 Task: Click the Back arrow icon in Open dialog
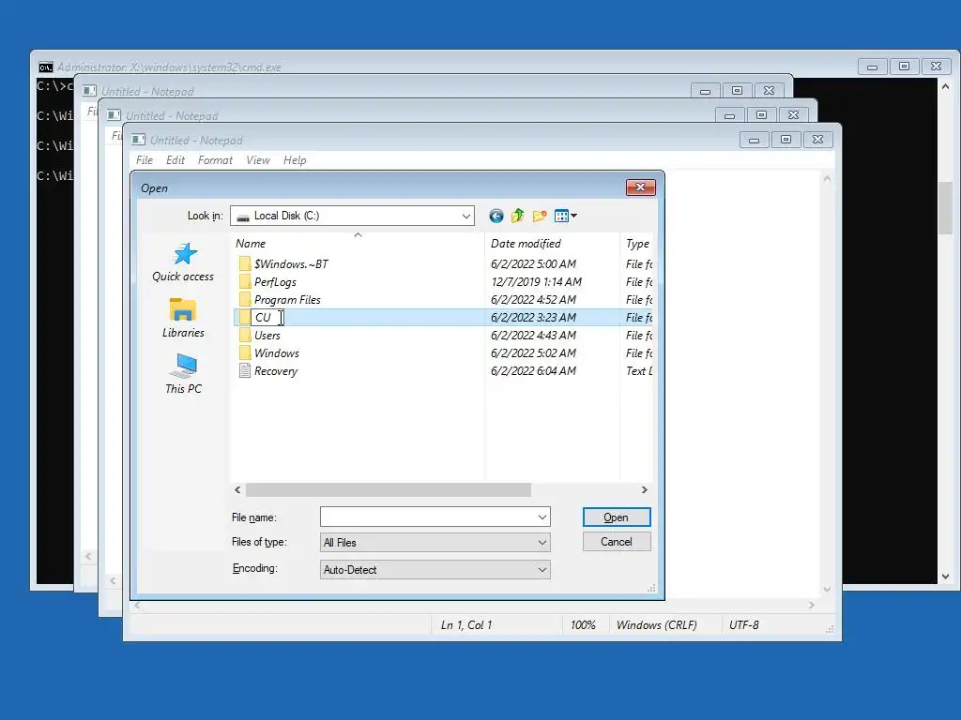tap(496, 216)
